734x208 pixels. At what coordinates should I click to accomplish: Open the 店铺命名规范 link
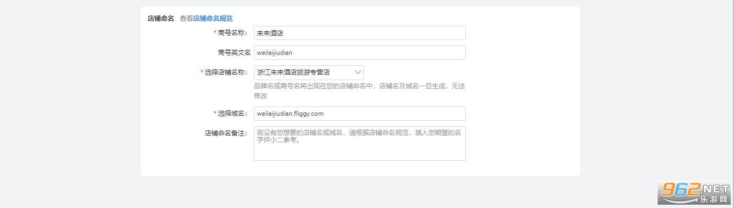click(x=213, y=19)
